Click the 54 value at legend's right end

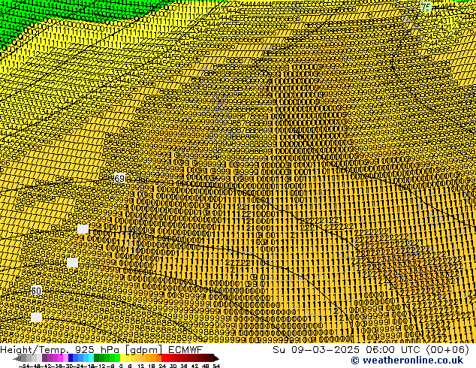(x=216, y=366)
